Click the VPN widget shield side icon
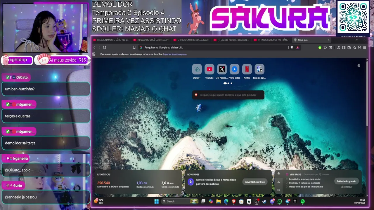374x210 pixels. tap(278, 174)
